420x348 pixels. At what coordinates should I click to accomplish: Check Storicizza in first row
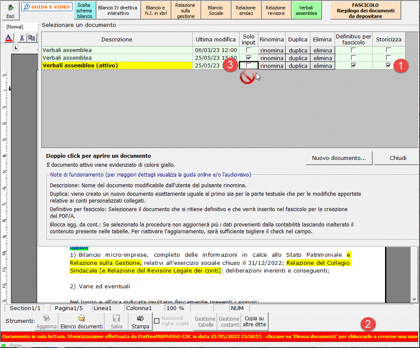click(388, 50)
